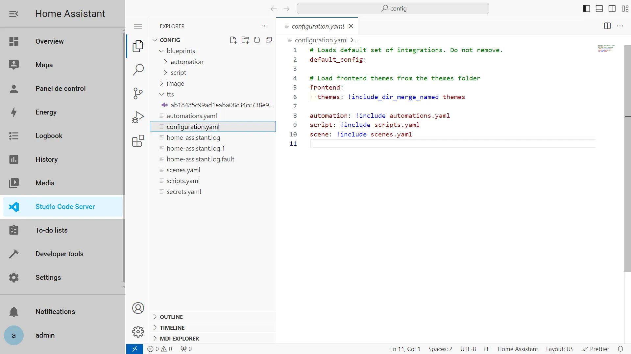This screenshot has width=631, height=354.
Task: Collapse the Home Assistant sidebar menu icon
Action: coord(14,14)
